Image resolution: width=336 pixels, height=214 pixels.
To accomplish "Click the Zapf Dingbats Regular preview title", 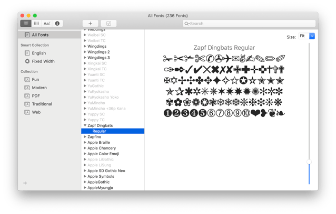I will 224,48.
